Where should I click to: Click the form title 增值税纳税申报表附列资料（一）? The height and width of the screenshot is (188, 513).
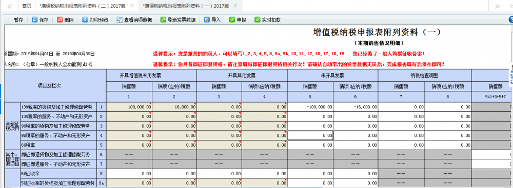coord(378,32)
